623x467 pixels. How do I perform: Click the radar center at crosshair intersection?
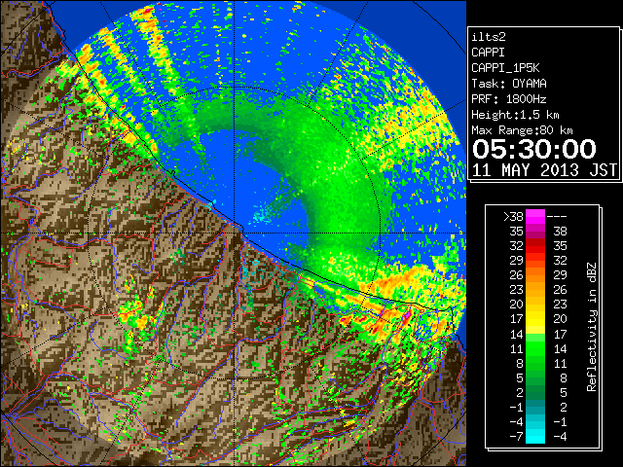235,233
